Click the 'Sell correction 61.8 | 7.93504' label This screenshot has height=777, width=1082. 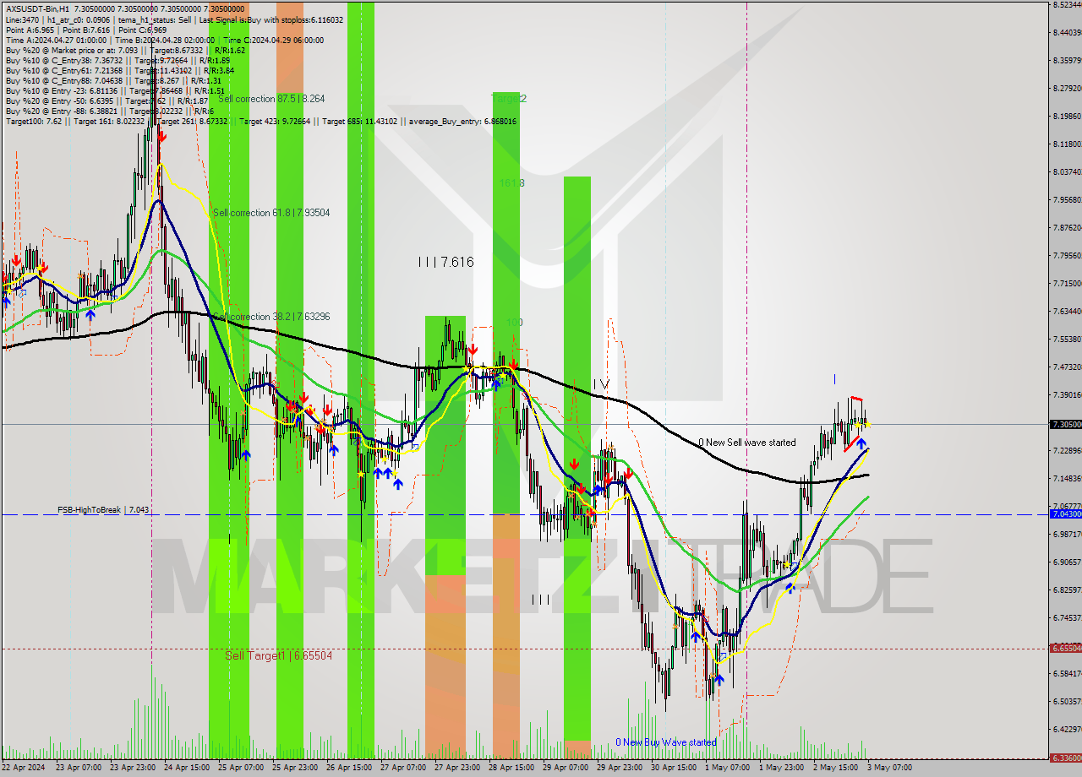270,213
